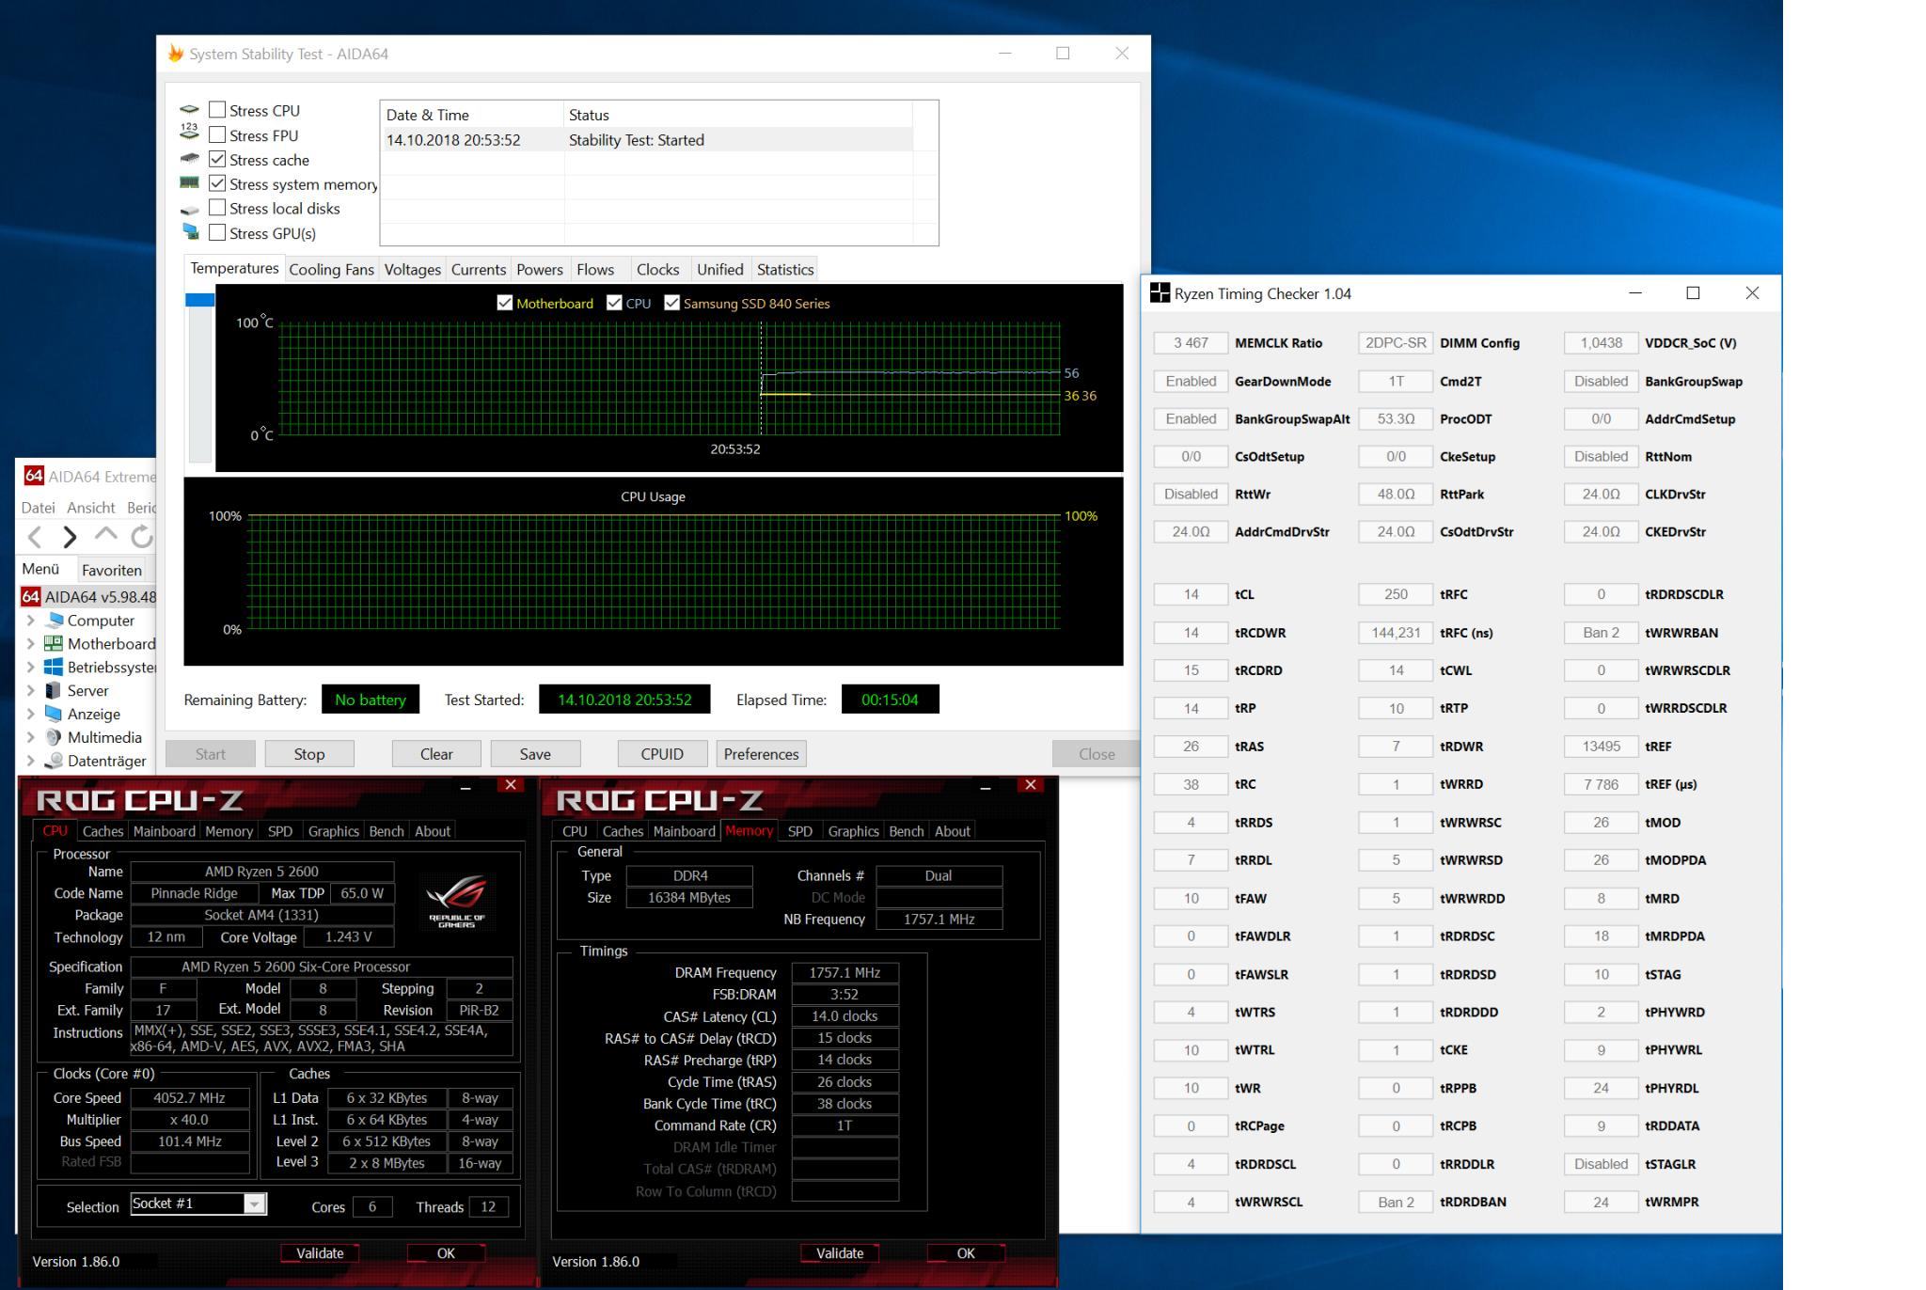Select the Betriebssystem Windows icon in tree
1926x1290 pixels.
(54, 668)
